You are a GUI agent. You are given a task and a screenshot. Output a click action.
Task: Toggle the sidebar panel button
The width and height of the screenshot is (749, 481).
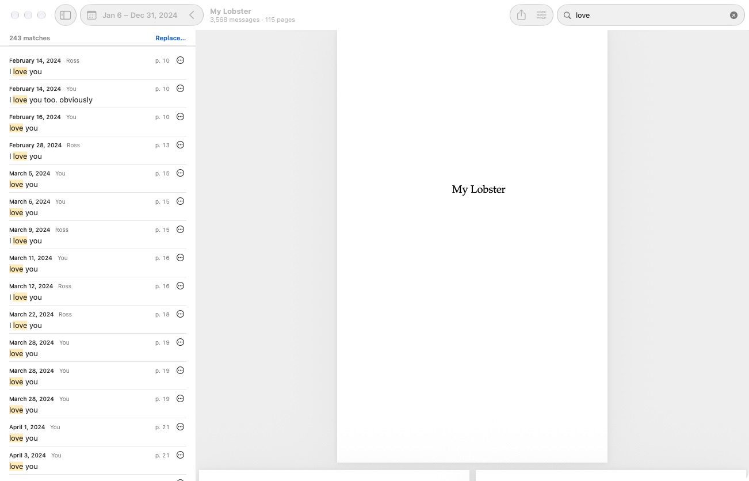coord(66,16)
